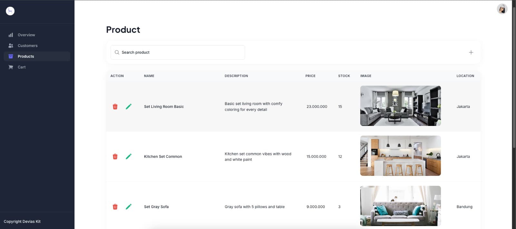Click the search magnifier icon
Viewport: 516px width, 229px height.
[117, 52]
